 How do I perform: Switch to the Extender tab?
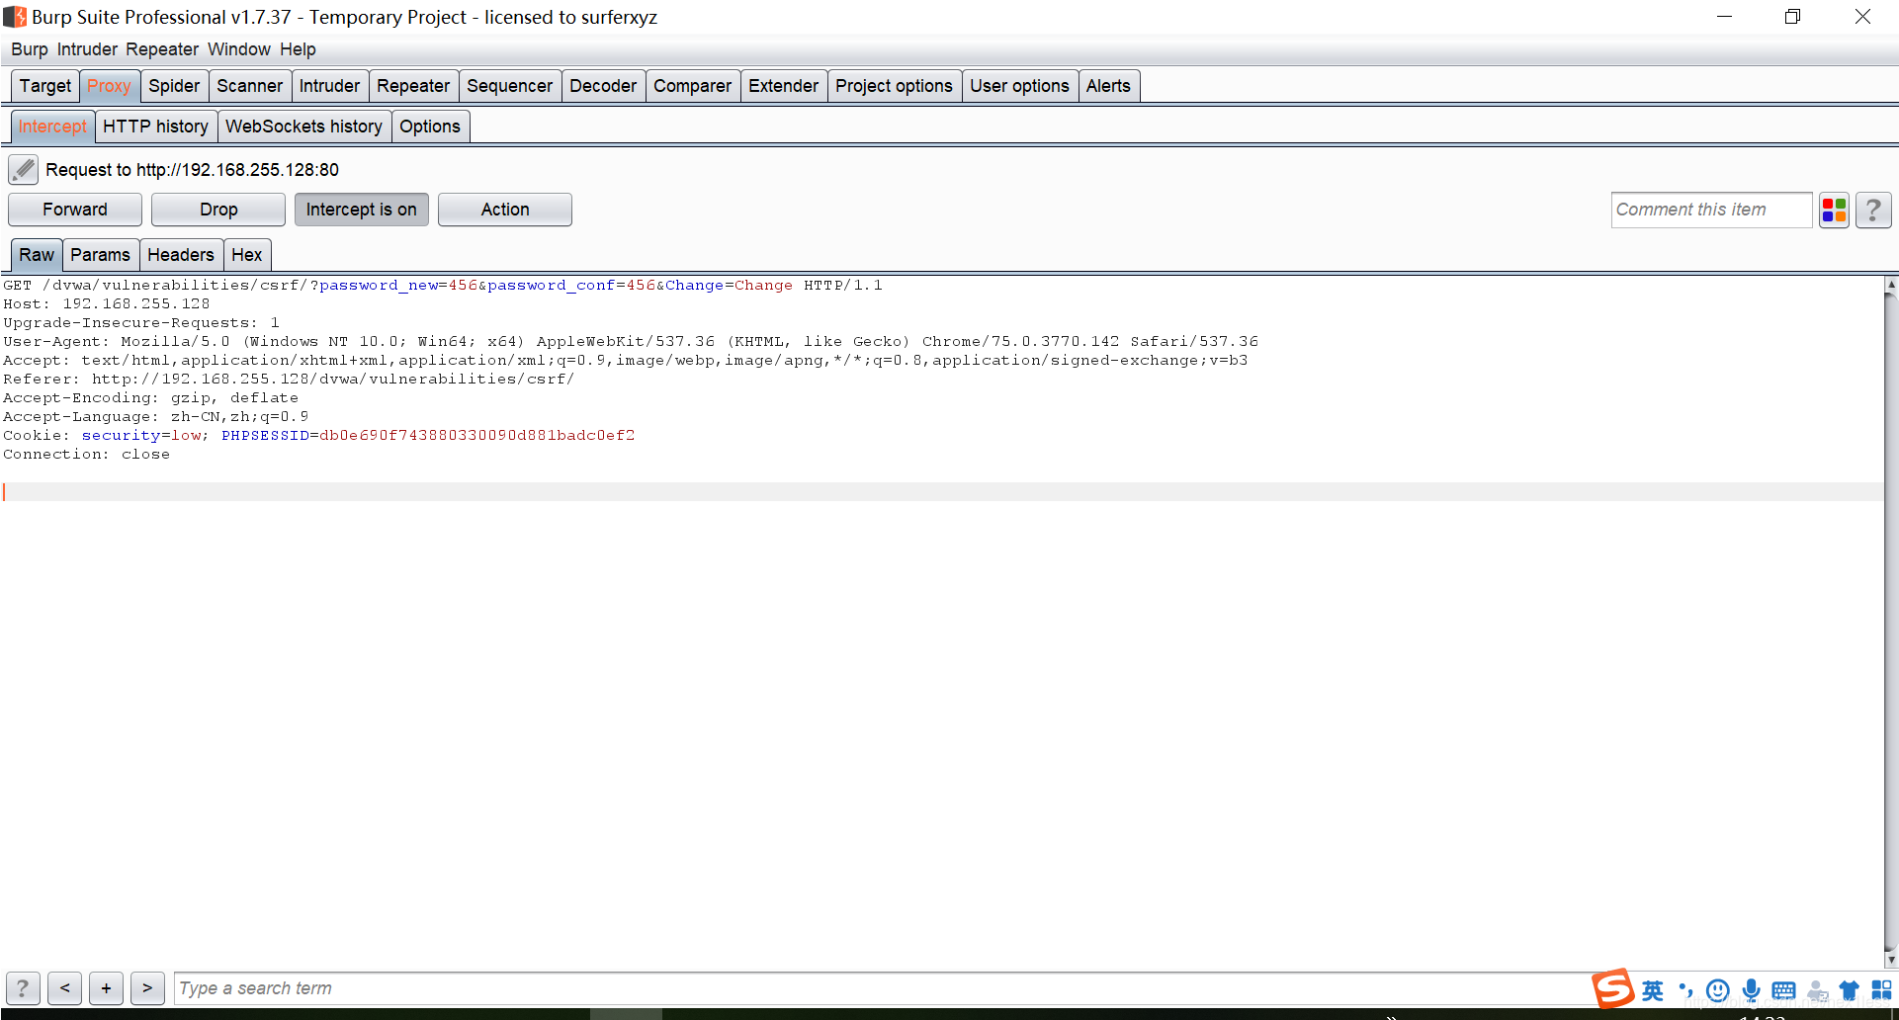coord(784,86)
